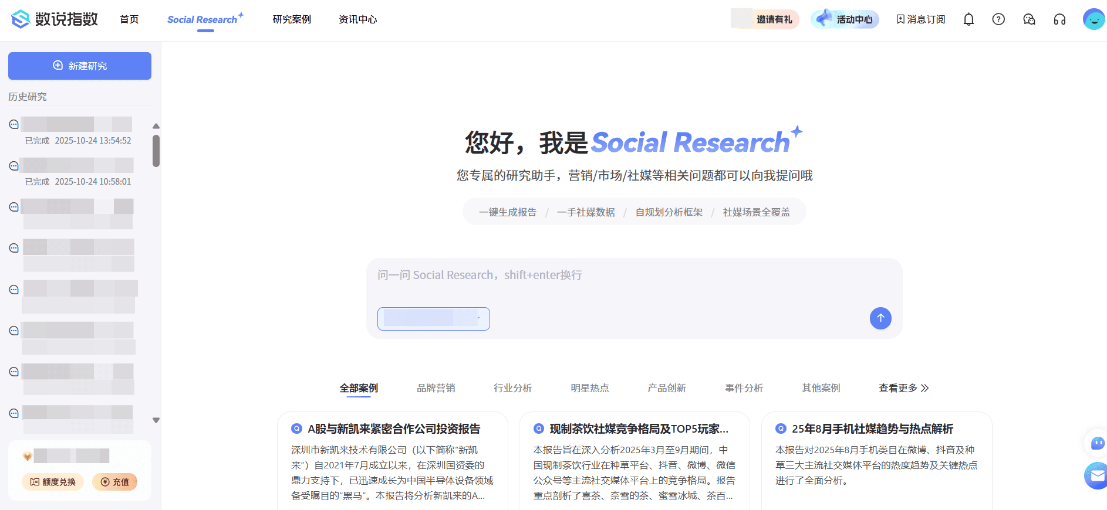Switch to the 其他案例 tab
This screenshot has width=1107, height=510.
coord(821,388)
